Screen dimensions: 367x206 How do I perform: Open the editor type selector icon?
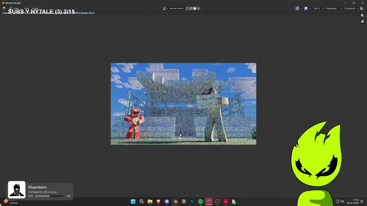click(x=5, y=8)
